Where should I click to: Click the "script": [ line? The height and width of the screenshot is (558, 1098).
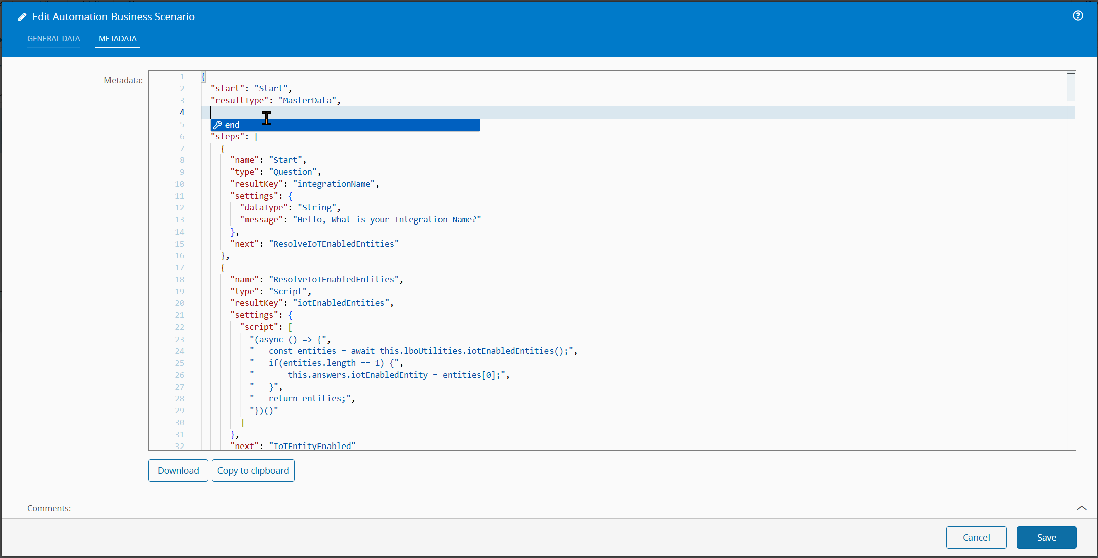[266, 327]
